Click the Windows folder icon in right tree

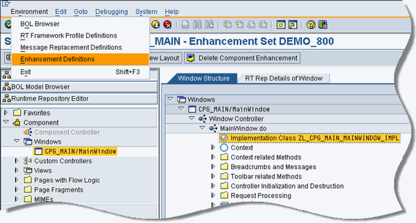click(x=181, y=100)
